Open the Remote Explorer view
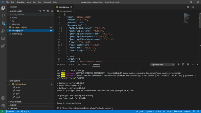This screenshot has height=113, width=201. pyautogui.click(x=3, y=39)
